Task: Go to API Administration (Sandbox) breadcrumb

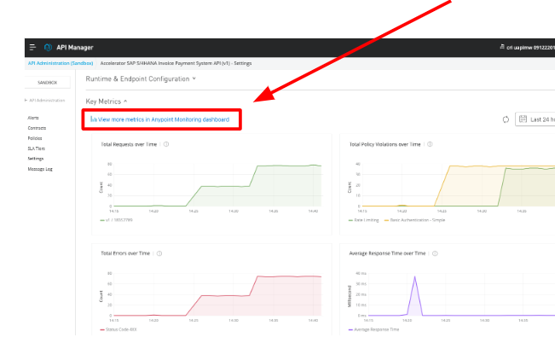Action: pyautogui.click(x=61, y=63)
